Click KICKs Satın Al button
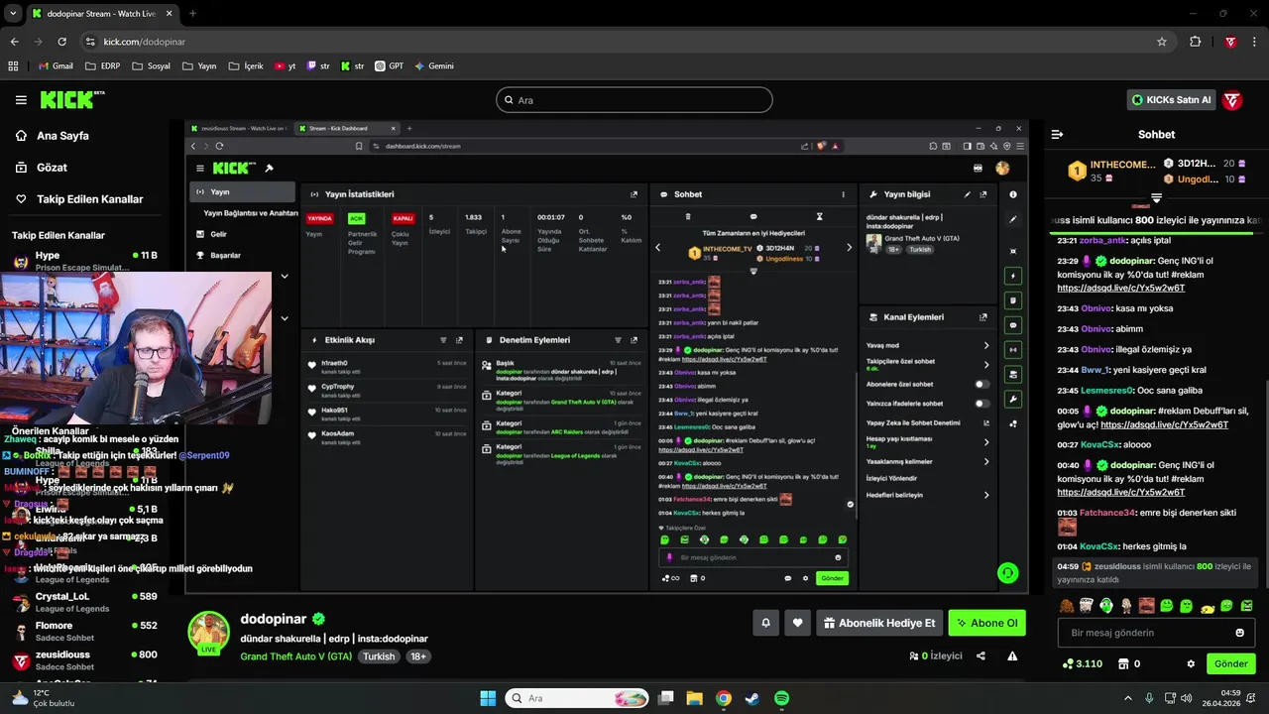Image resolution: width=1269 pixels, height=714 pixels. 1172,99
